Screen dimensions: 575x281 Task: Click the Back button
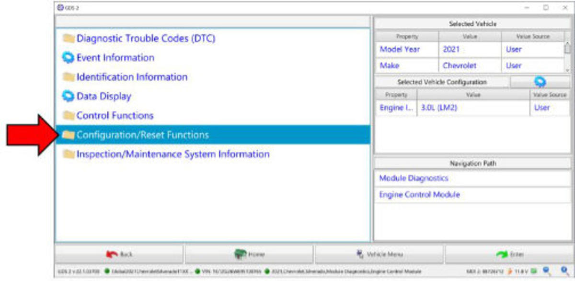pyautogui.click(x=119, y=254)
